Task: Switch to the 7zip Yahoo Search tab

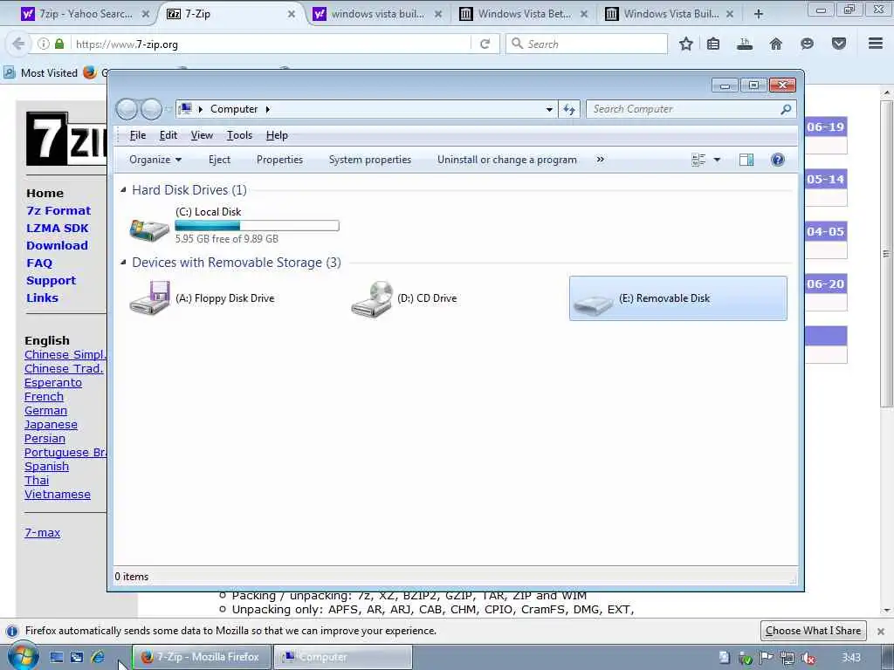Action: point(85,14)
